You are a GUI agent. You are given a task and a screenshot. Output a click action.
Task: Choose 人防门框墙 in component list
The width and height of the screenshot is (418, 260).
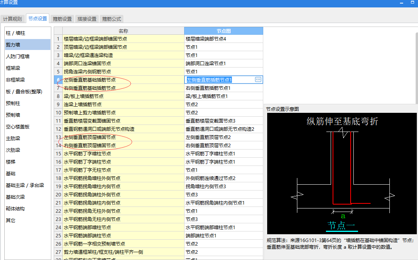point(28,56)
